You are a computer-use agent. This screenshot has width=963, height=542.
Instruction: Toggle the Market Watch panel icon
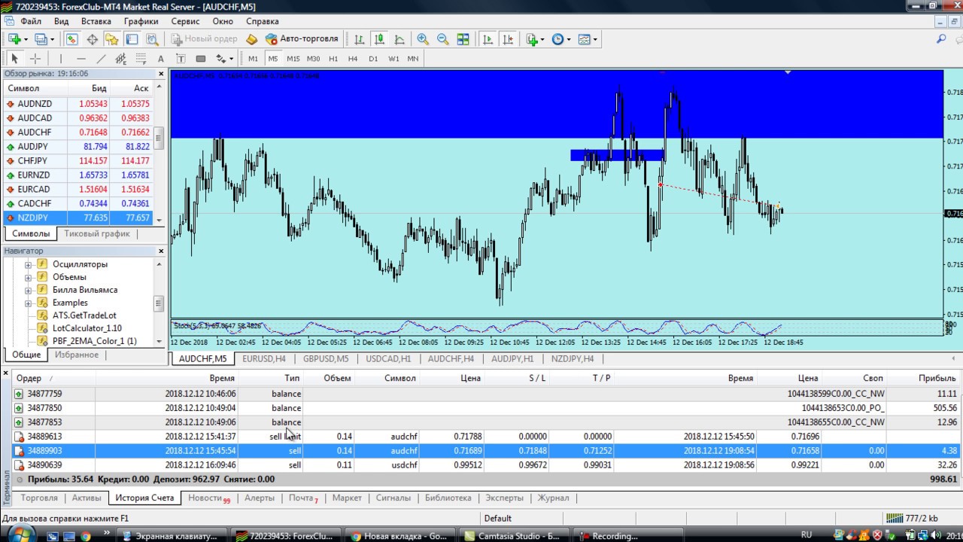tap(72, 39)
